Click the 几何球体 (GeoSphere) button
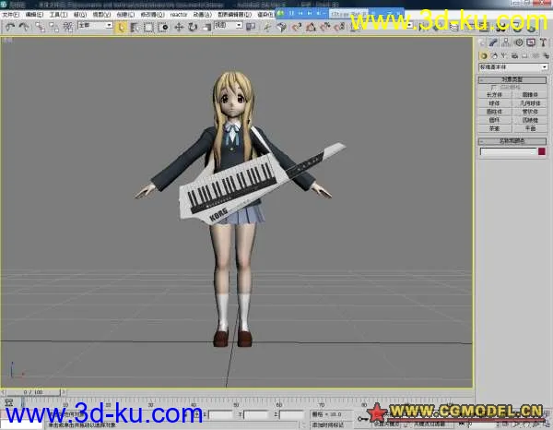This screenshot has height=430, width=553. (x=529, y=103)
